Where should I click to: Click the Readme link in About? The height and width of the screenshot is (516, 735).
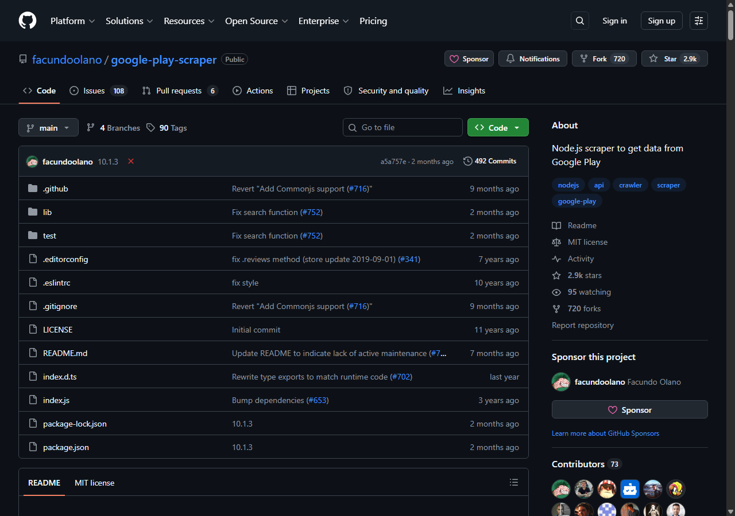coord(574,225)
